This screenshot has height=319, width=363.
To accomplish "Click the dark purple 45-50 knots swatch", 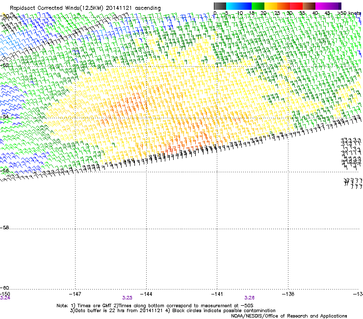I will (335, 6).
